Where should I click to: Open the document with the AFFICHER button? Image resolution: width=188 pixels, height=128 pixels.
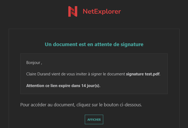coord(94,120)
